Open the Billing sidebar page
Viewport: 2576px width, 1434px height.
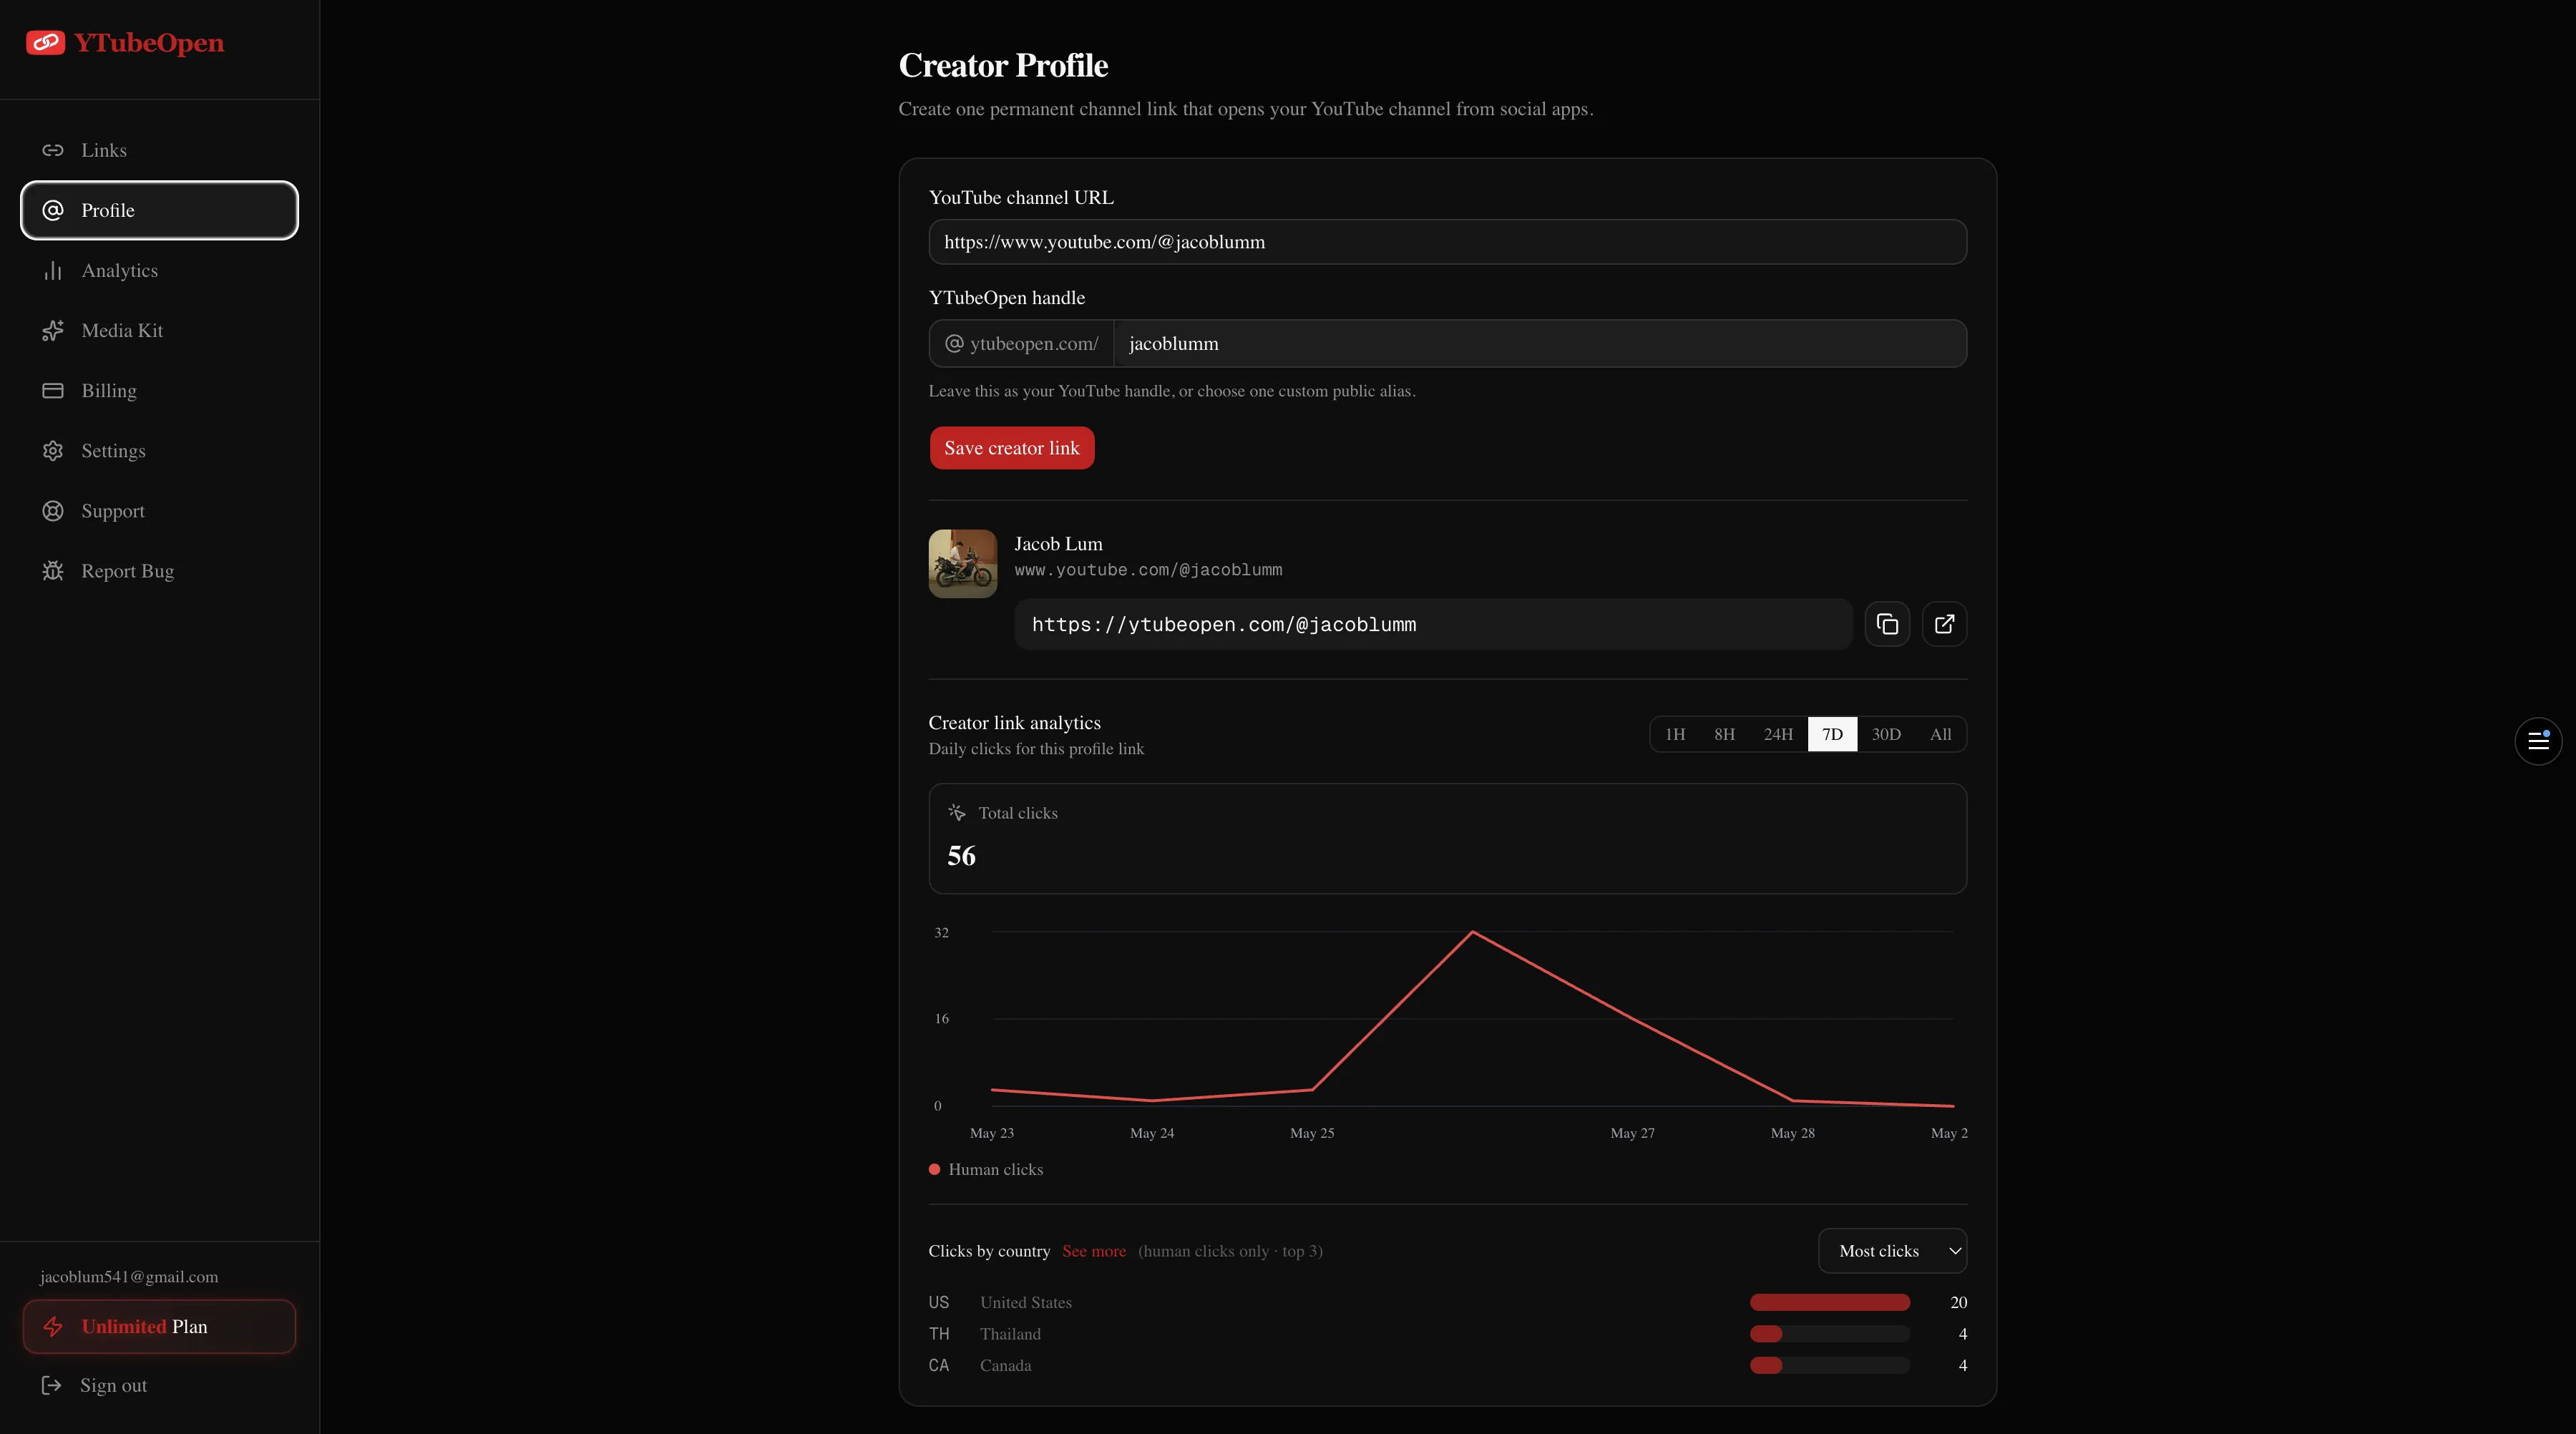160,390
